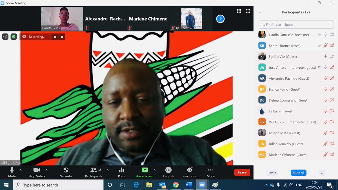Viewport: 338px width, 190px height.
Task: Collapse the Participants panel chevron
Action: pos(260,12)
